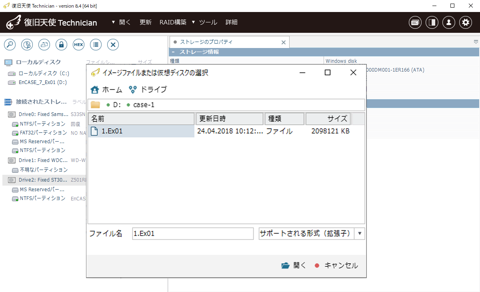Click the partition pie-chart toolbar icon
The image size is (480, 292).
pyautogui.click(x=27, y=45)
